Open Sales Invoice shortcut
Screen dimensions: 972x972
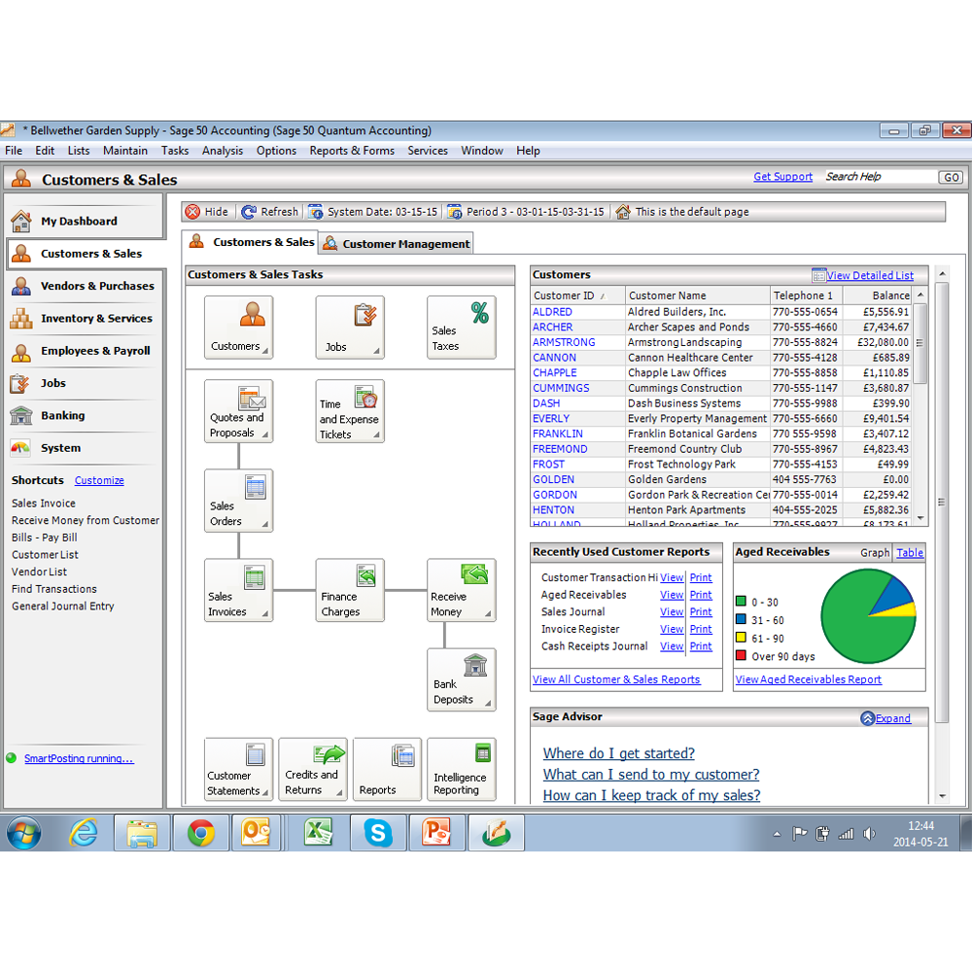tap(44, 503)
